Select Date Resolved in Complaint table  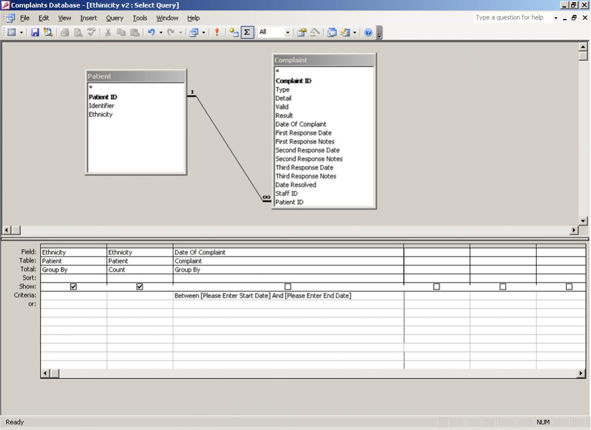pos(296,185)
